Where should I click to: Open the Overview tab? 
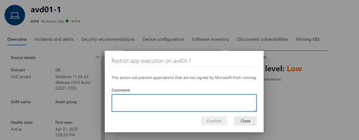click(17, 39)
